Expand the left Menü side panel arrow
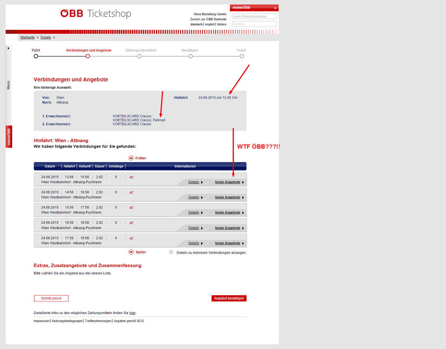 (9, 48)
